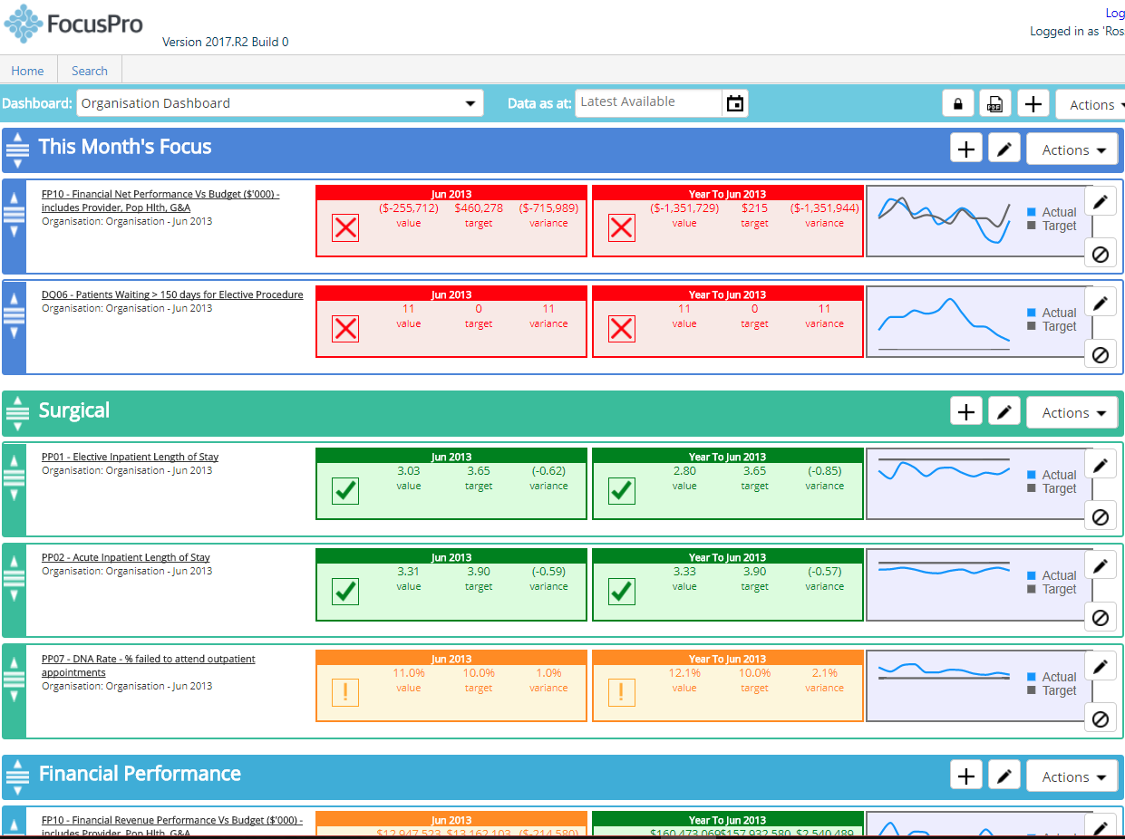Edit the FP10 Financial Net Performance row
The width and height of the screenshot is (1125, 839).
[1101, 202]
